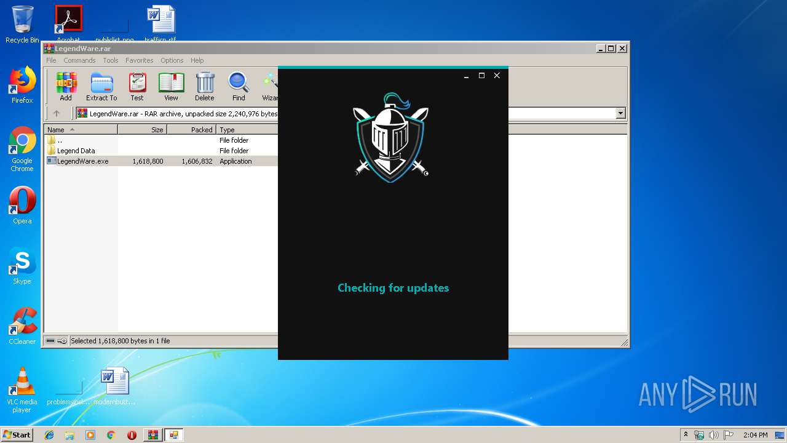Image resolution: width=787 pixels, height=443 pixels.
Task: Open the Recycle Bin desktop icon
Action: click(x=22, y=25)
